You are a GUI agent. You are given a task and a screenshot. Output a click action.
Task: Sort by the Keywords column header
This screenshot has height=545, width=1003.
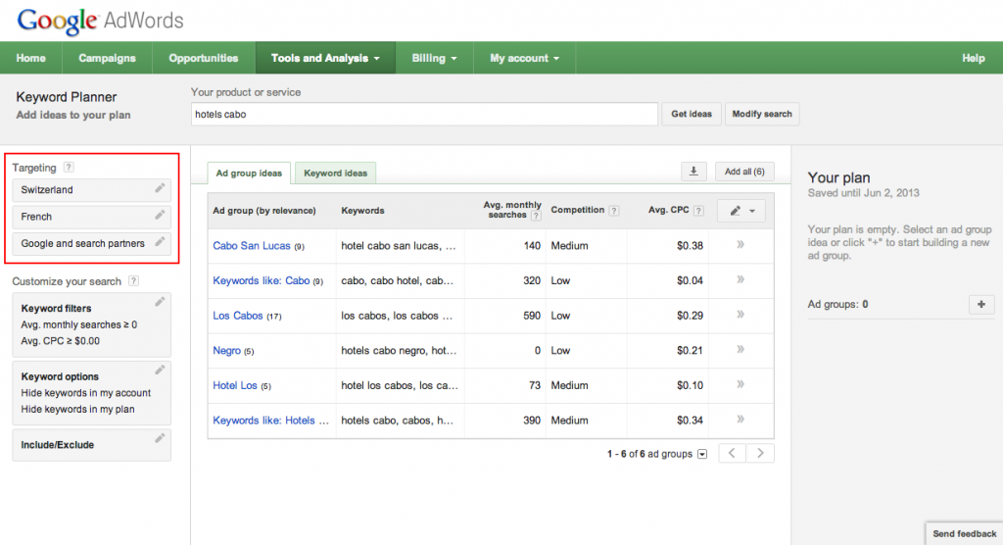362,210
